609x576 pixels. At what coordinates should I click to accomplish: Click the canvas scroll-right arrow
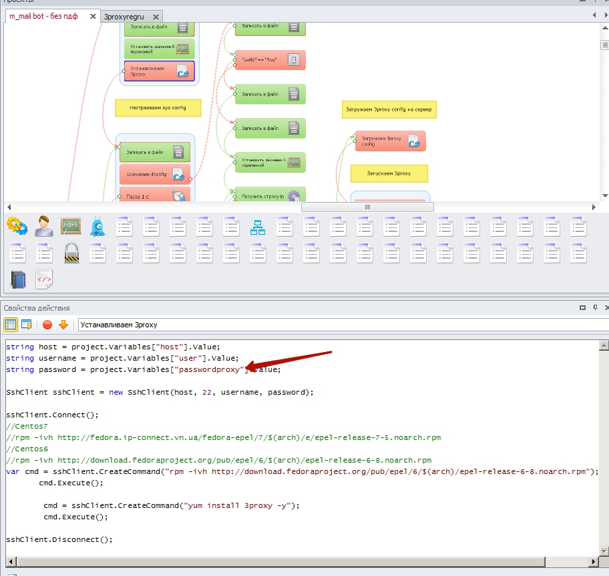pos(594,207)
